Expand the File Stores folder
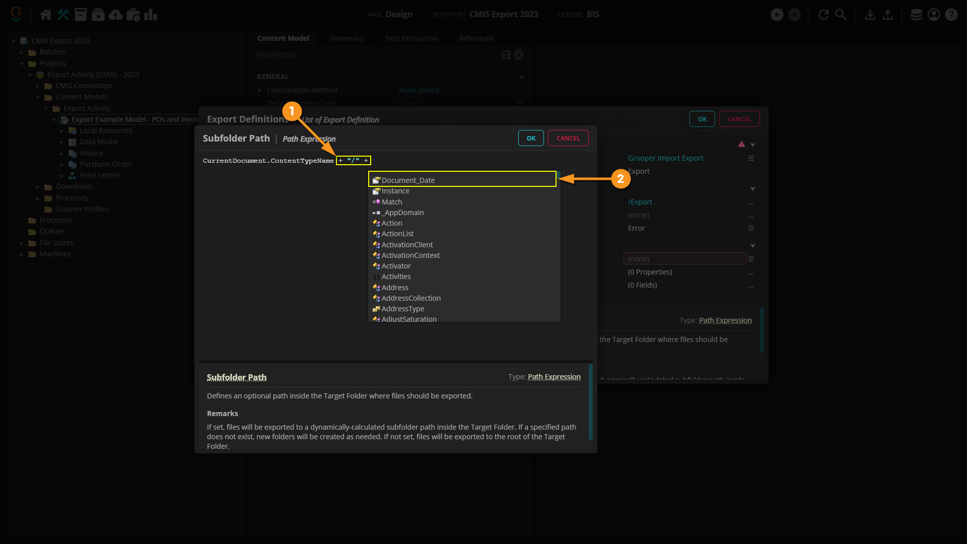967x544 pixels. tap(22, 243)
